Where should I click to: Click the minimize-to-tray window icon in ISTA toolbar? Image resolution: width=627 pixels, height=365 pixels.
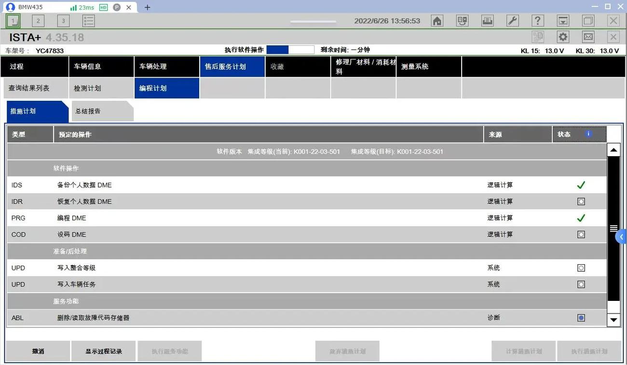pos(562,21)
